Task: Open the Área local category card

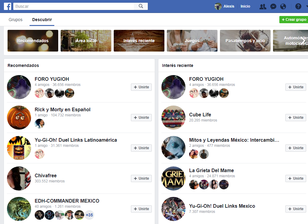Action: coord(86,41)
